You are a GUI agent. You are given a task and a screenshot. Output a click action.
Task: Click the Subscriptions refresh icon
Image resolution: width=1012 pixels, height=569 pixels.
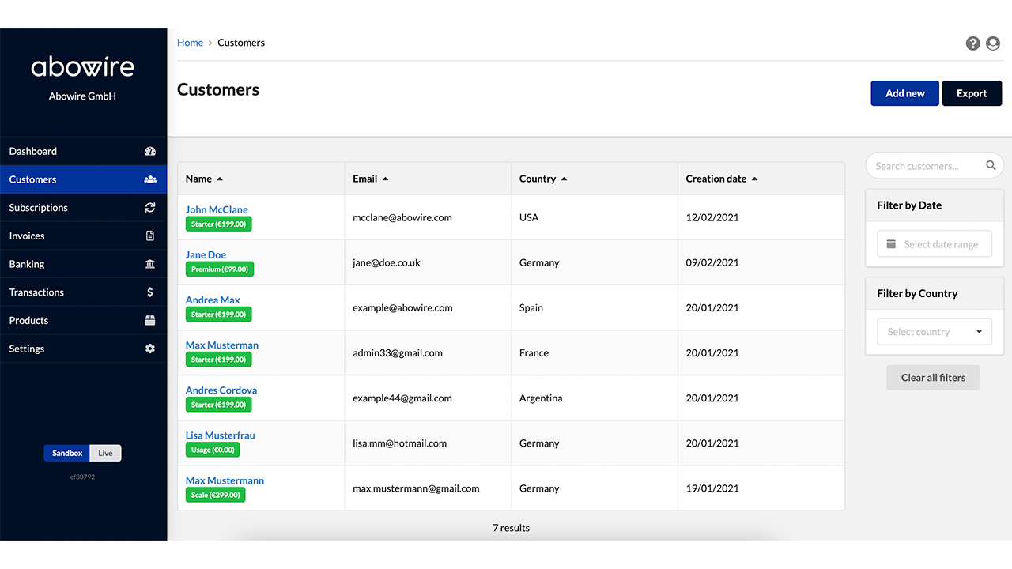pyautogui.click(x=150, y=208)
